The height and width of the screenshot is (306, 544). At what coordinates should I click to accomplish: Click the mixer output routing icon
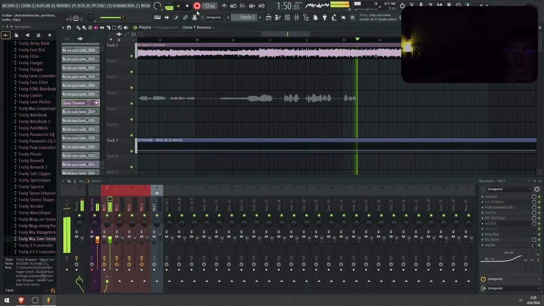(x=483, y=288)
